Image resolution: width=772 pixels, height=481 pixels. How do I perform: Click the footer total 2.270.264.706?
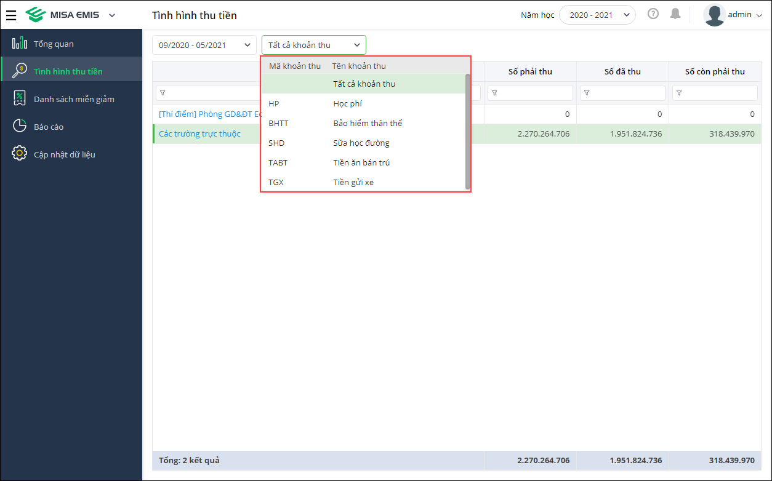point(544,460)
